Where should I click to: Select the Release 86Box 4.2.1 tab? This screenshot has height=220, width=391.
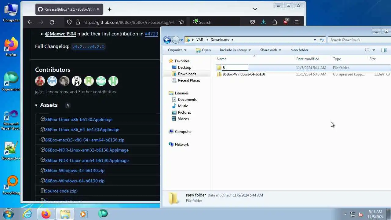[x=69, y=9]
